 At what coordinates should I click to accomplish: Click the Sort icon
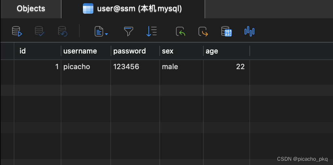pyautogui.click(x=151, y=31)
